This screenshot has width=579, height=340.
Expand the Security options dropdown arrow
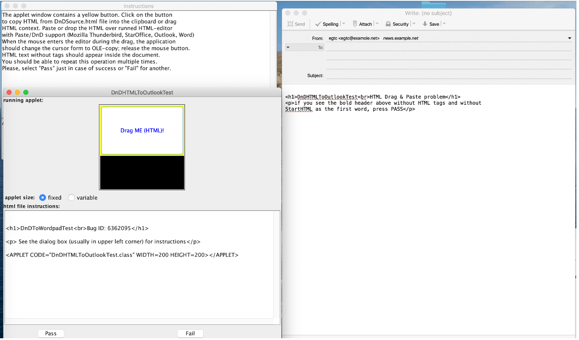[x=414, y=24]
